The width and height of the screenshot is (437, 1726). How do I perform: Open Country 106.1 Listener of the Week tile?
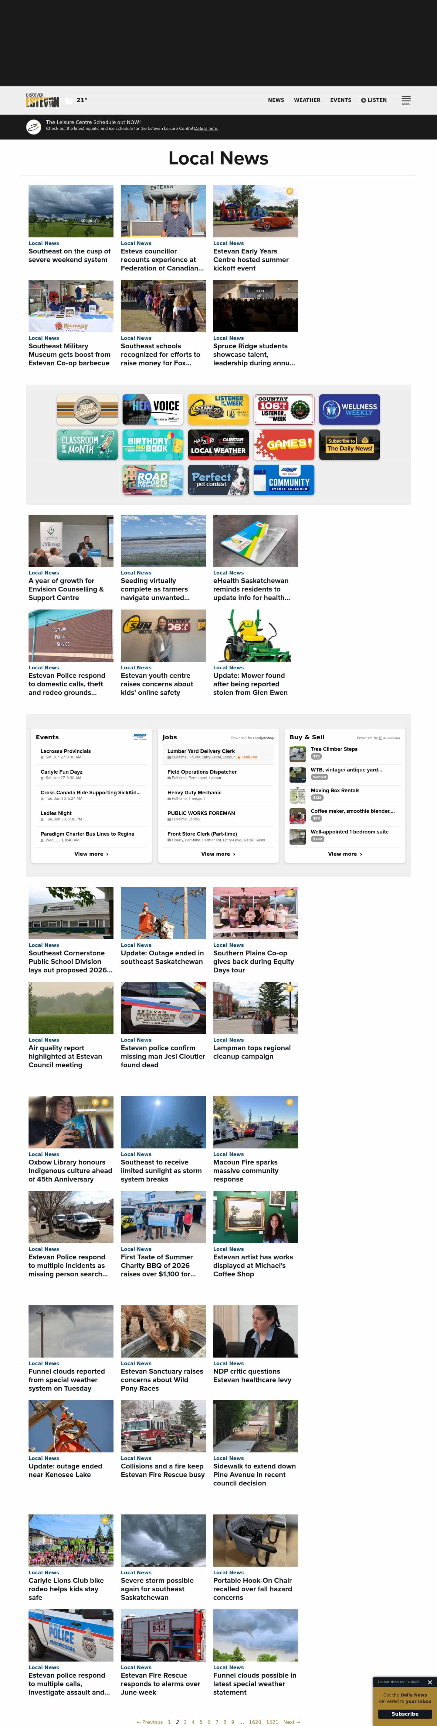(284, 409)
